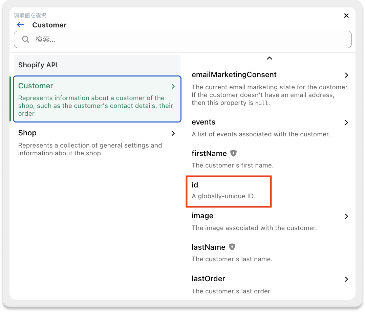Open the Shop chevron in sidebar
Viewport: 365px width, 312px height.
point(173,133)
